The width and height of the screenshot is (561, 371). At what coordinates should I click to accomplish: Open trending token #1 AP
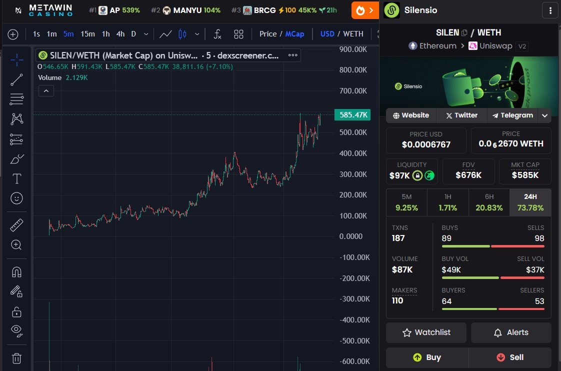pyautogui.click(x=114, y=10)
